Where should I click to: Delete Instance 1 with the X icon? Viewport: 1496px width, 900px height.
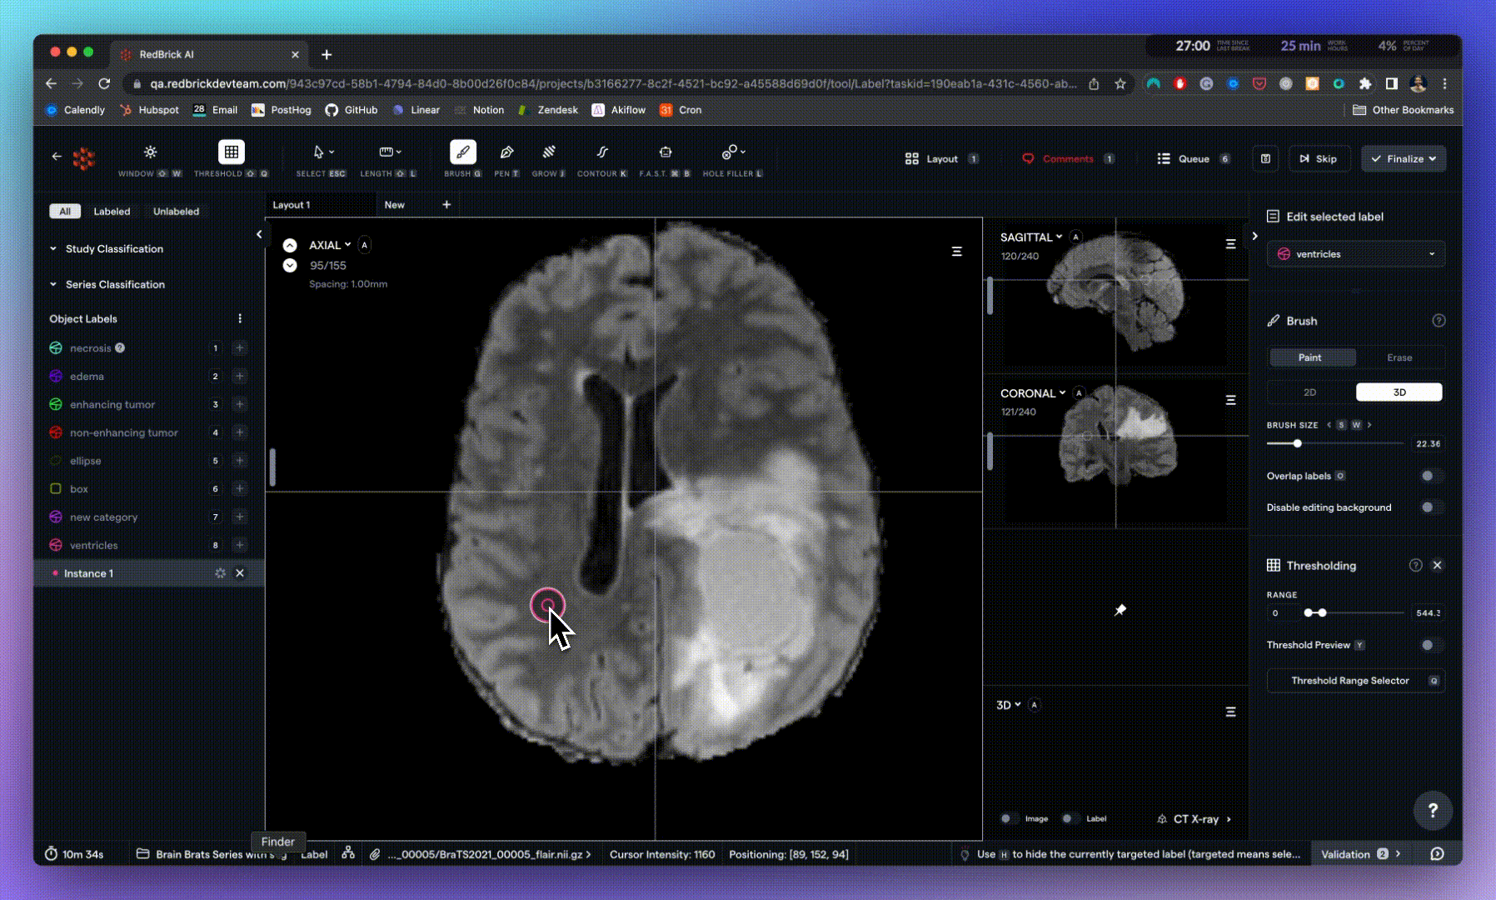pos(240,573)
